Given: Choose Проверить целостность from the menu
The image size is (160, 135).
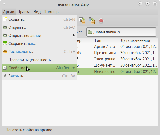Looking at the screenshot, I should [x=30, y=60].
